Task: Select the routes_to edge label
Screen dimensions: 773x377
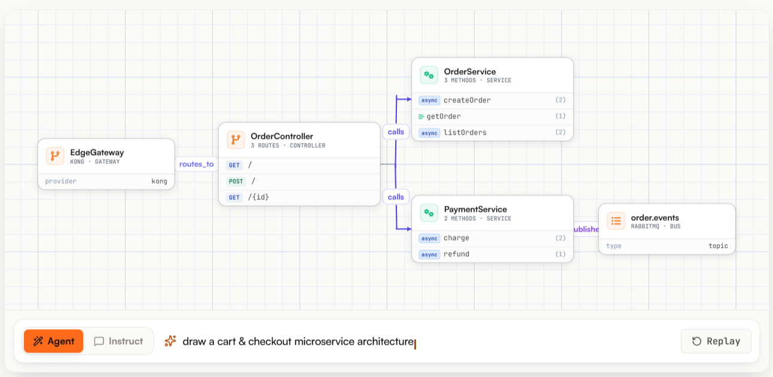Action: [196, 164]
